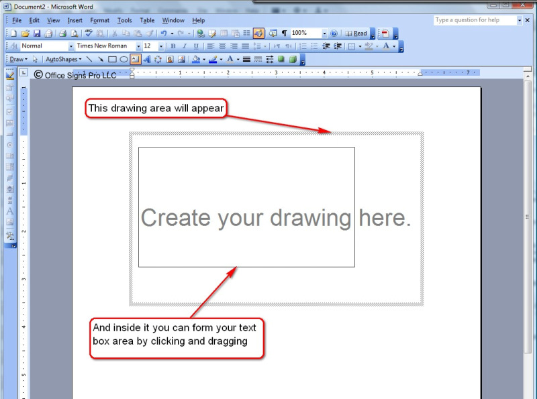Toggle Show/Hide paragraph marks
The width and height of the screenshot is (537, 399).
284,33
